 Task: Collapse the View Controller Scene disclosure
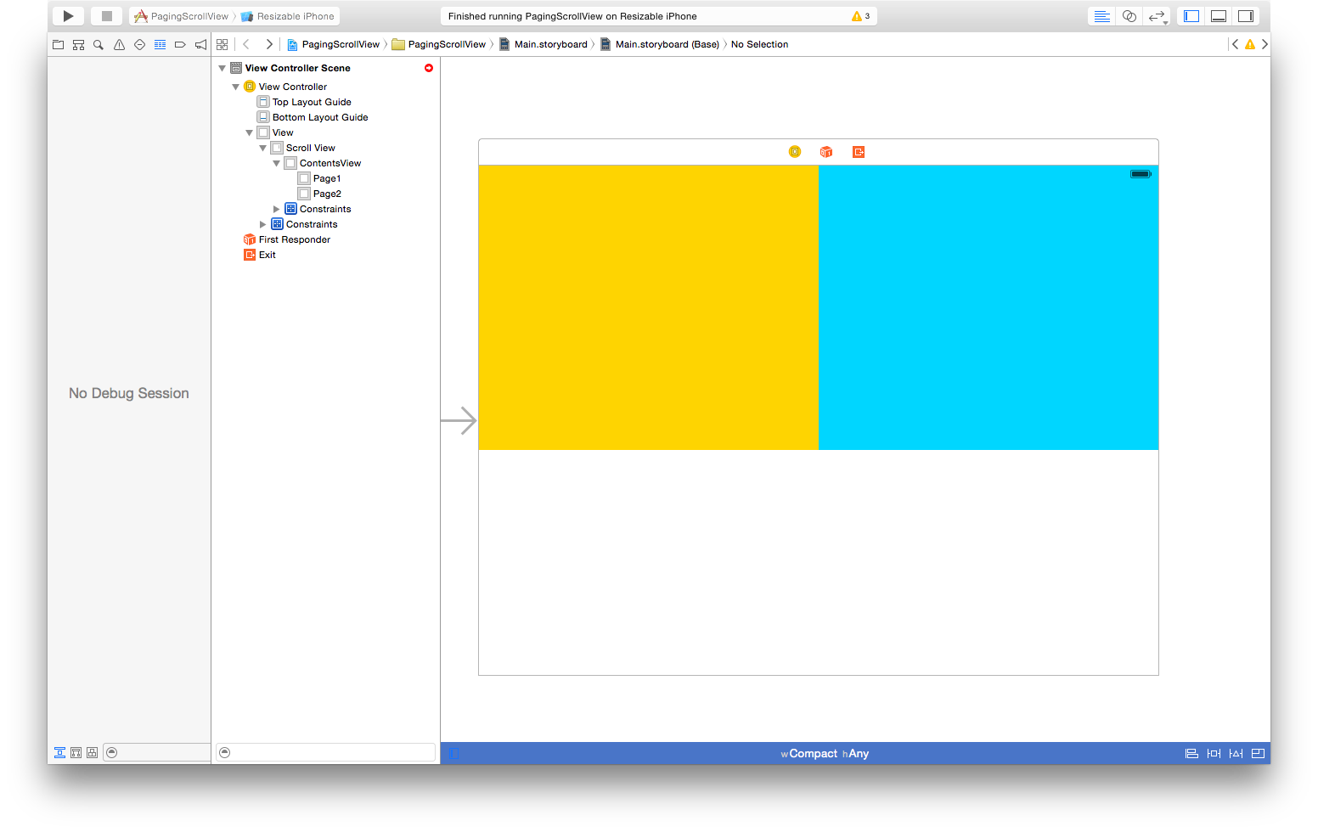click(x=222, y=68)
